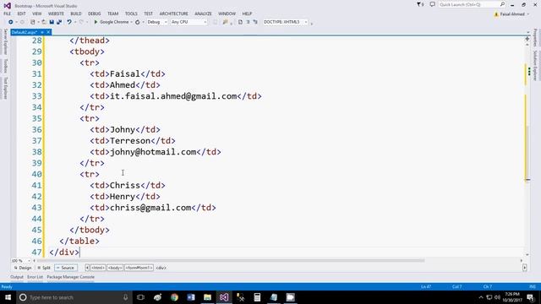The height and width of the screenshot is (304, 541).
Task: Open the Any CPU platform dropdown
Action: (189, 22)
